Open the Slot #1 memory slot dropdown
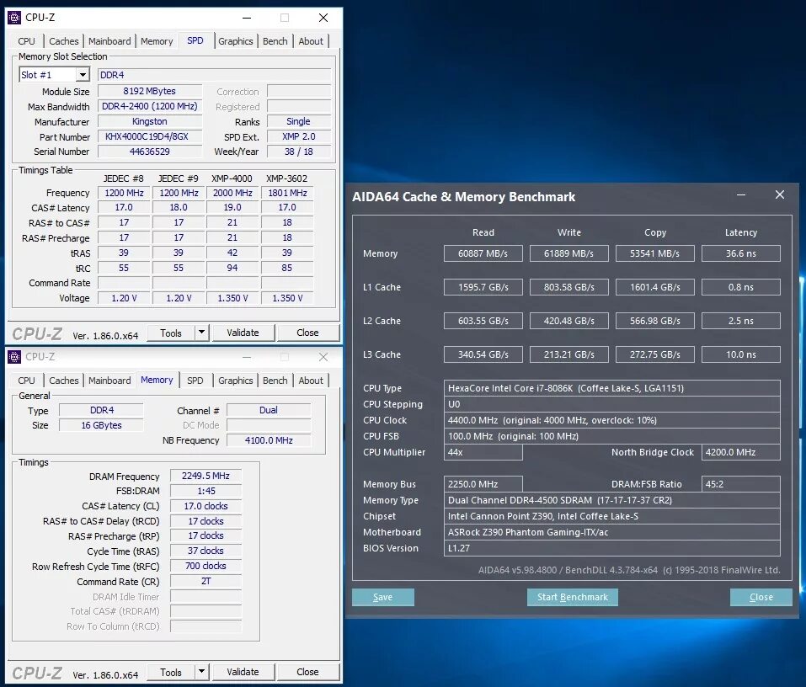Viewport: 806px width, 687px height. point(83,75)
